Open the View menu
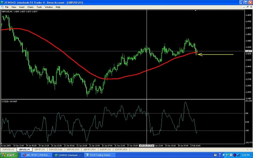 point(14,7)
